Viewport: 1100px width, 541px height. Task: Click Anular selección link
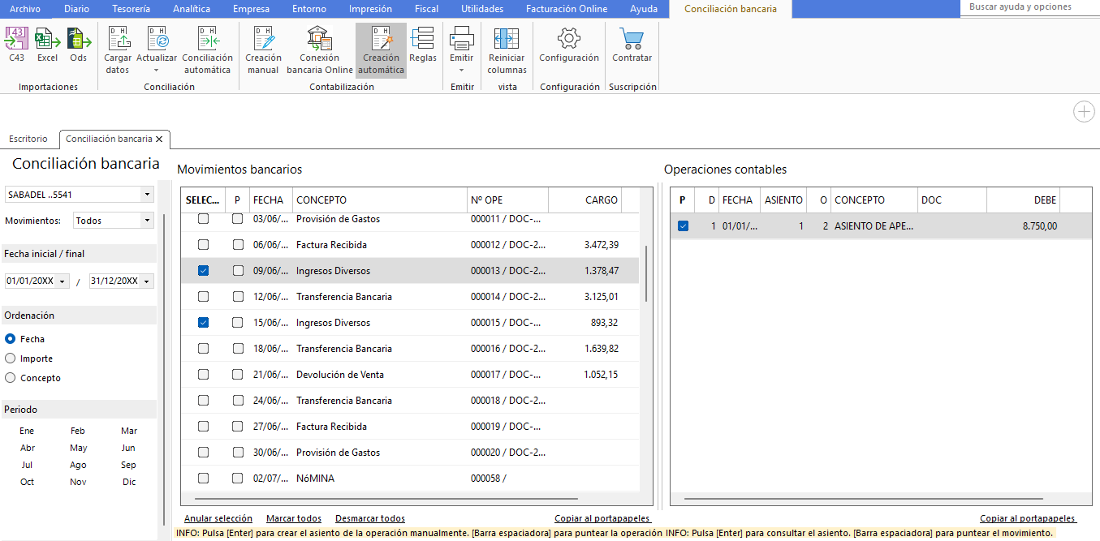point(218,519)
